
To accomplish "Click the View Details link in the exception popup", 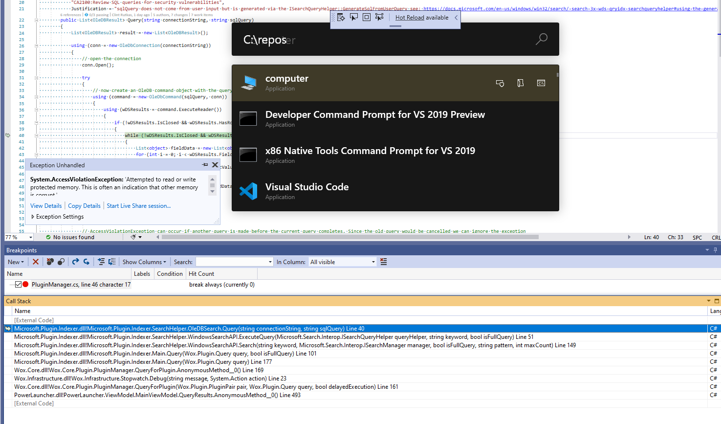I will pyautogui.click(x=45, y=205).
